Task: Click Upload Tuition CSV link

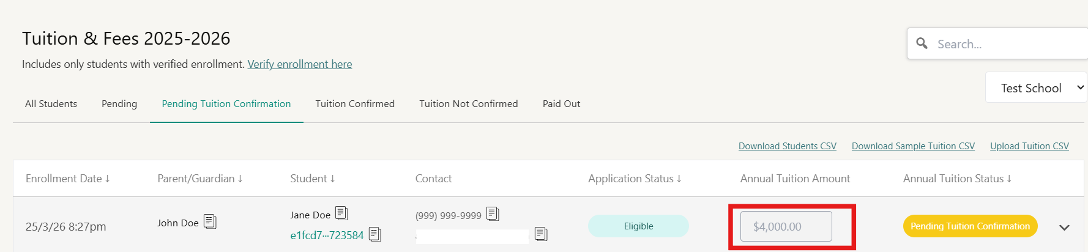Action: (1030, 146)
